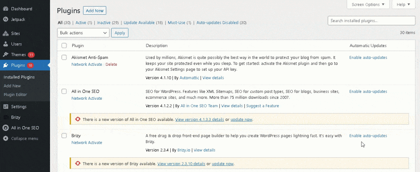The width and height of the screenshot is (420, 172).
Task: Collapse the sidebar menu
Action: click(x=25, y=138)
